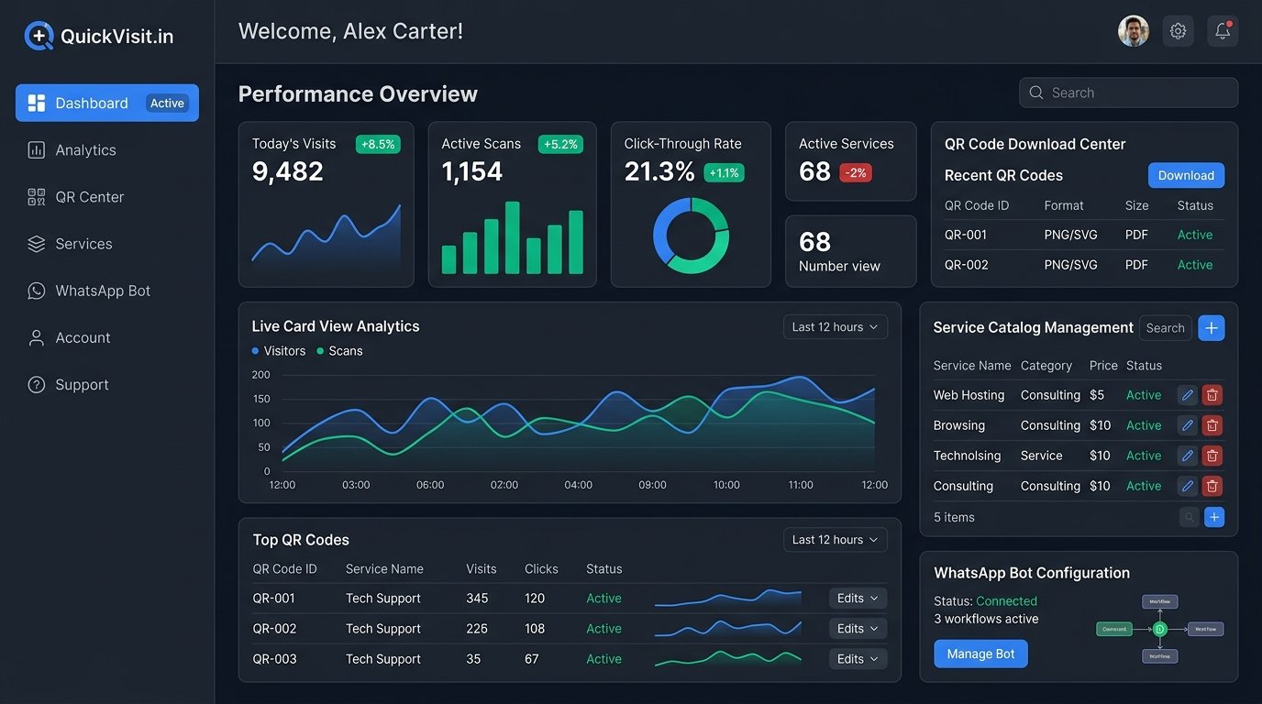This screenshot has height=704, width=1262.
Task: Click the plus icon beside 5 items
Action: (1214, 517)
